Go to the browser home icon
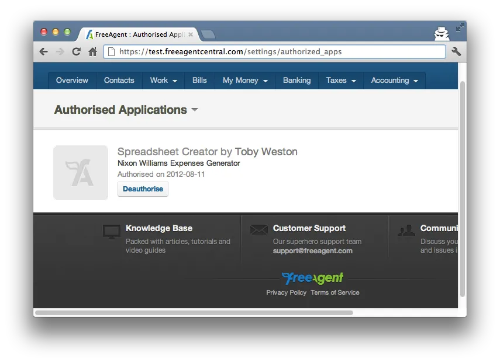 tap(93, 51)
